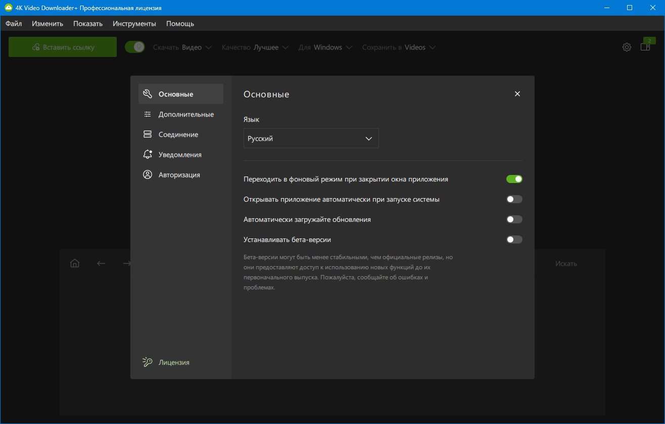Viewport: 665px width, 424px height.
Task: Expand the Сохранить в Videos dropdown
Action: (x=399, y=47)
